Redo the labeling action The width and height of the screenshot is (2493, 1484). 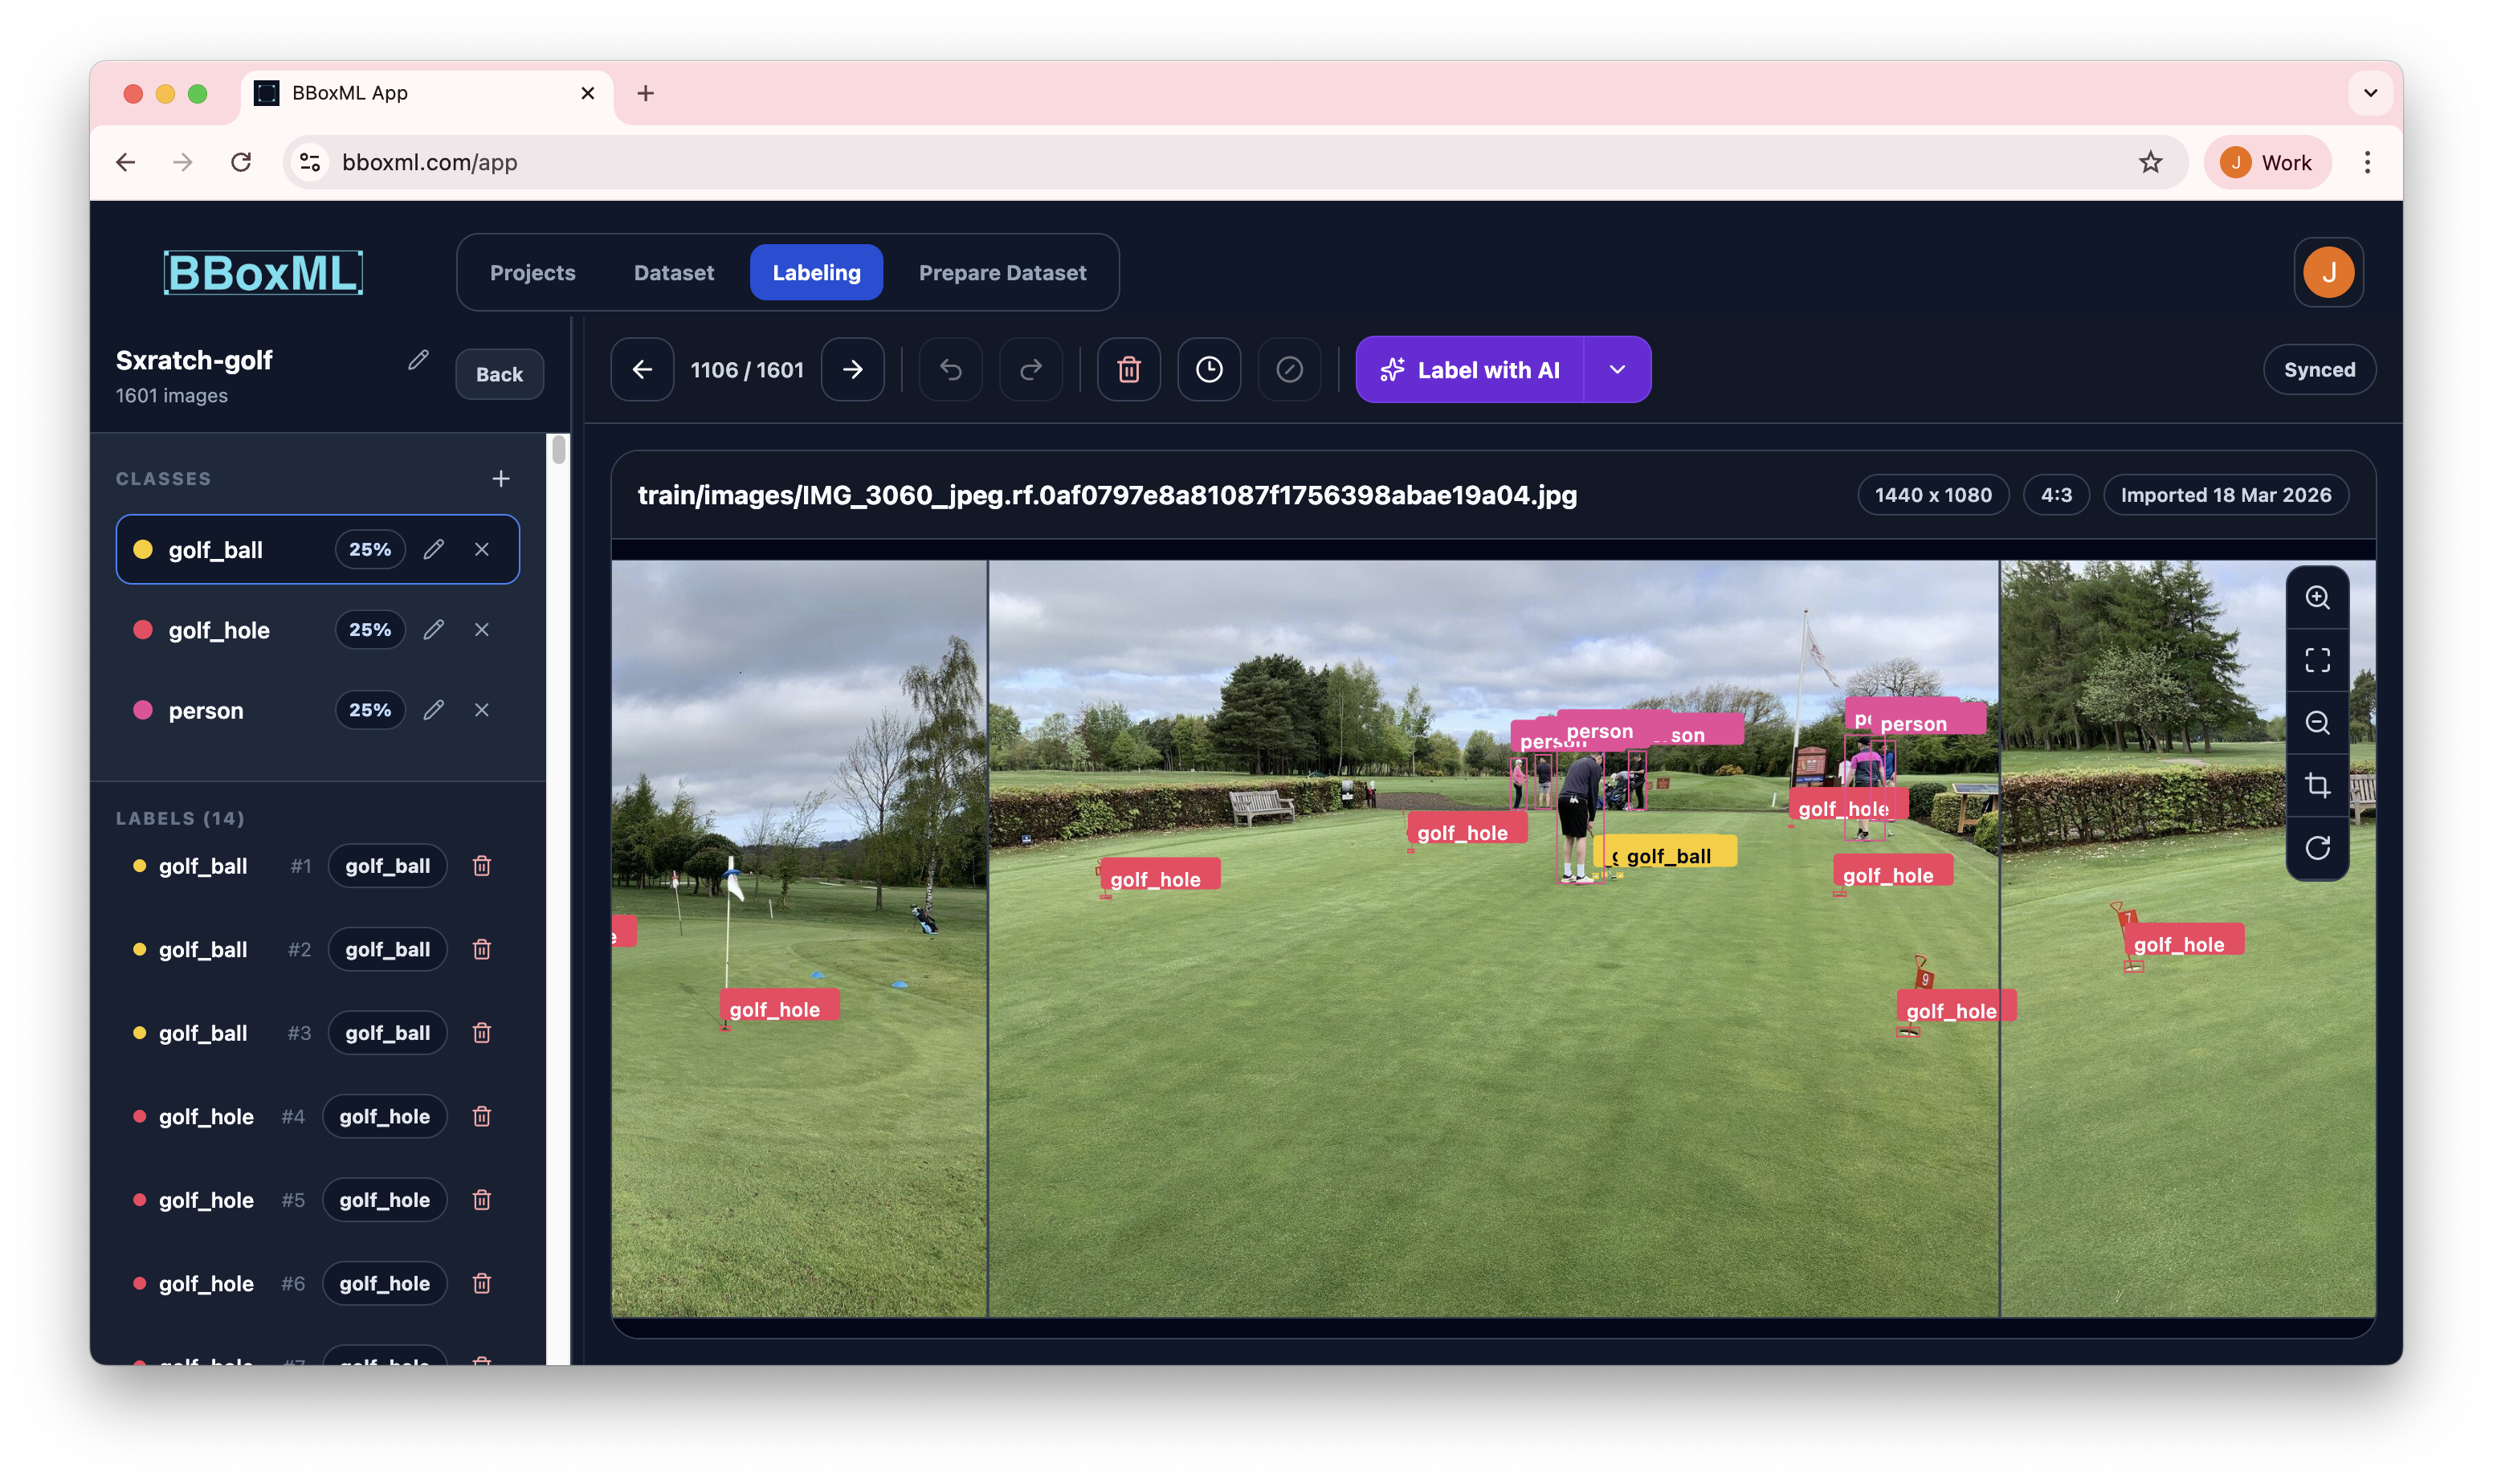point(1030,369)
